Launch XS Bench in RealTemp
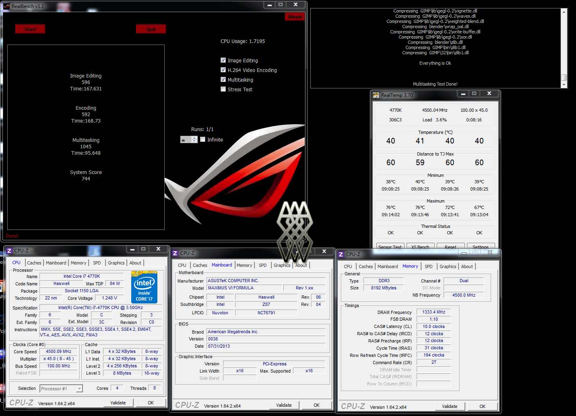The height and width of the screenshot is (416, 576). [420, 247]
